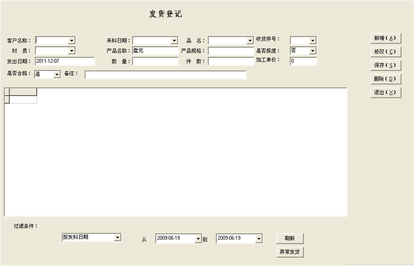The width and height of the screenshot is (414, 266).
Task: Expand the 按发料日期 filter dropdown
Action: pos(117,238)
